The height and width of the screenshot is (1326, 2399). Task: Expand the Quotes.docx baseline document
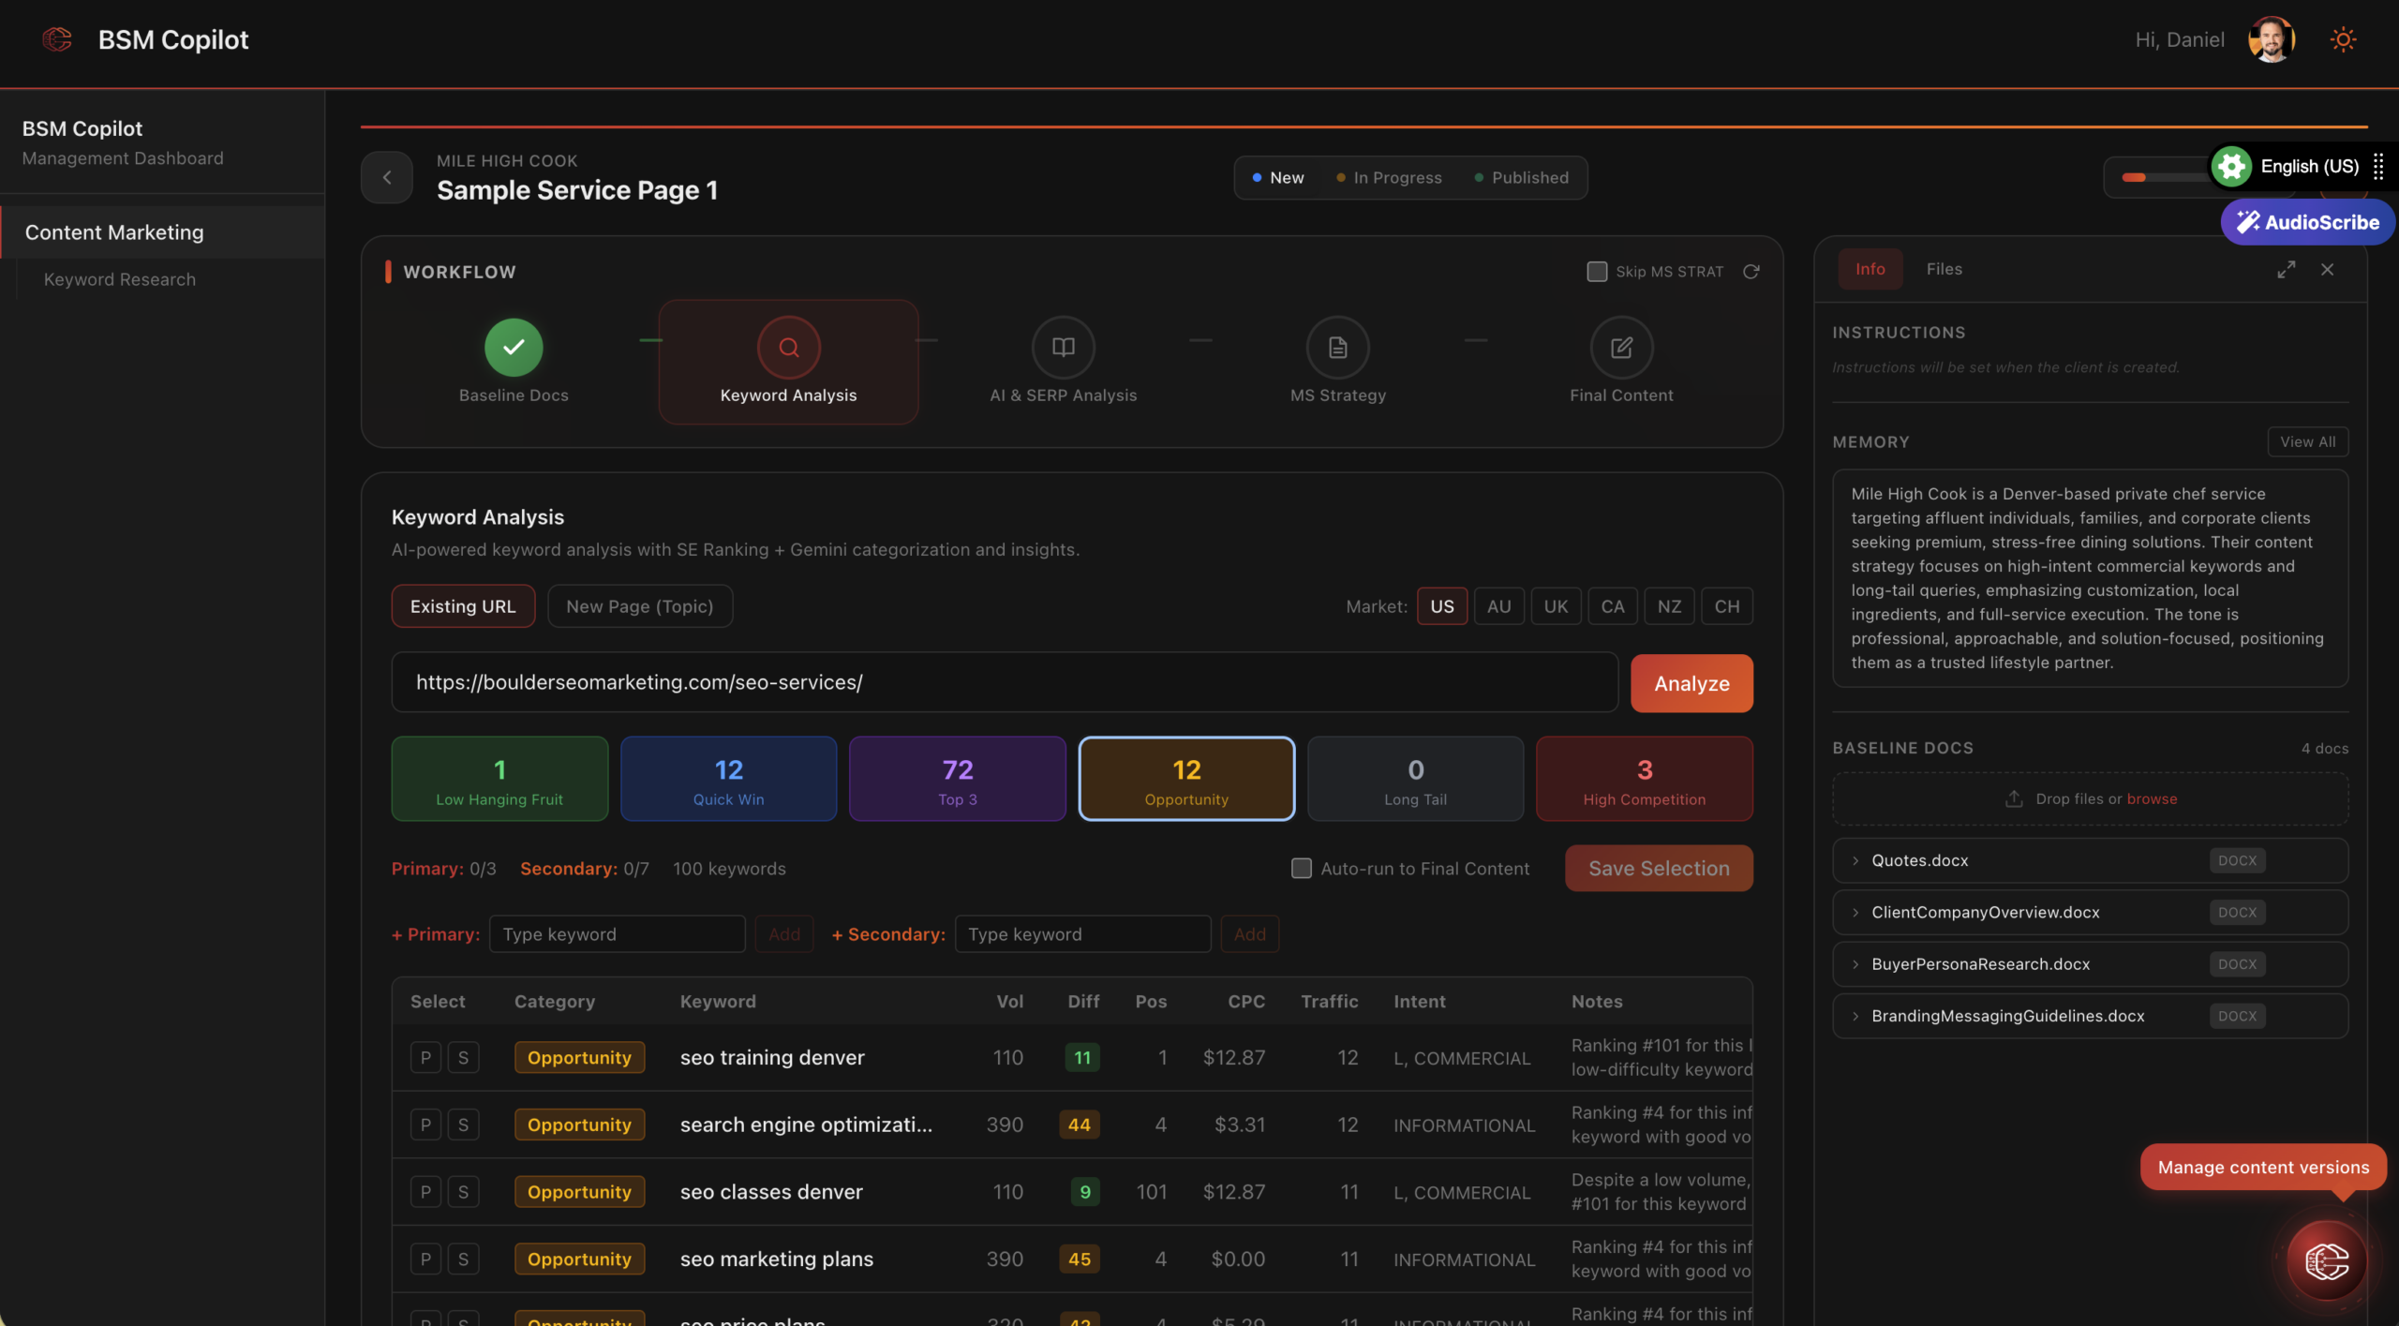pyautogui.click(x=1855, y=860)
